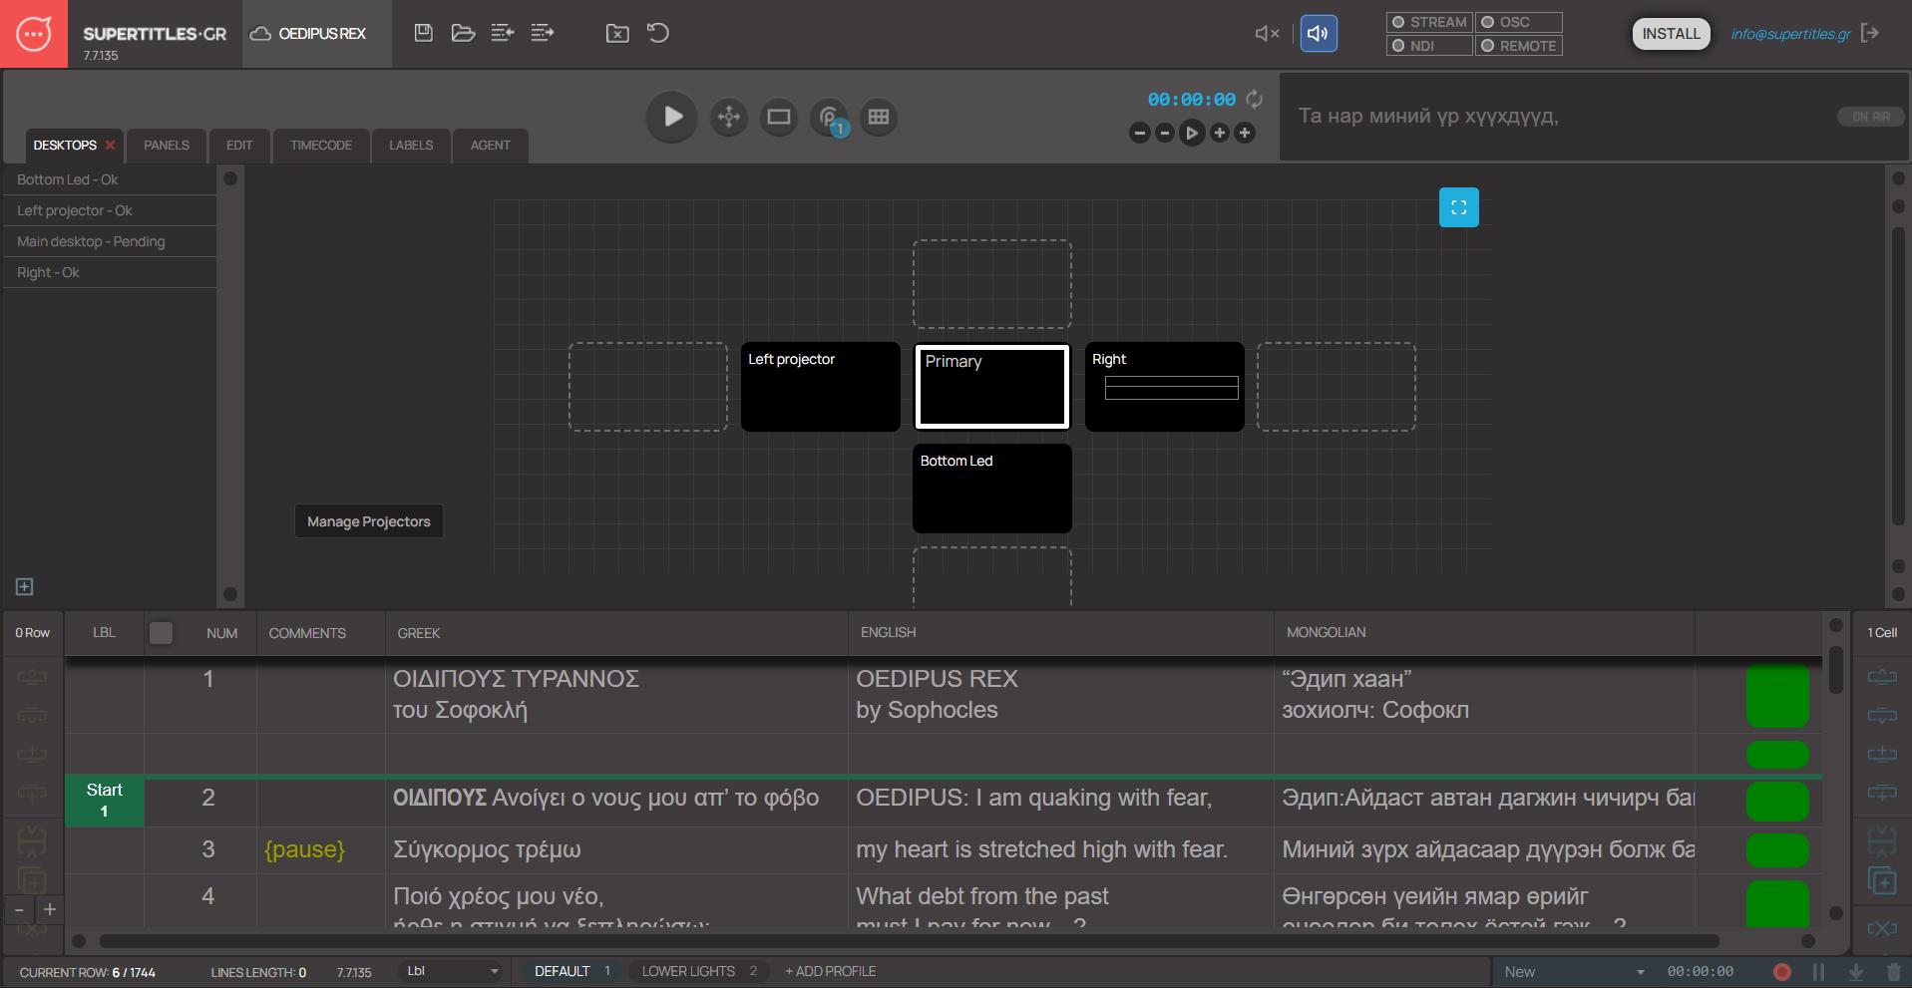
Task: Enable the STREAM radio option
Action: click(x=1429, y=22)
